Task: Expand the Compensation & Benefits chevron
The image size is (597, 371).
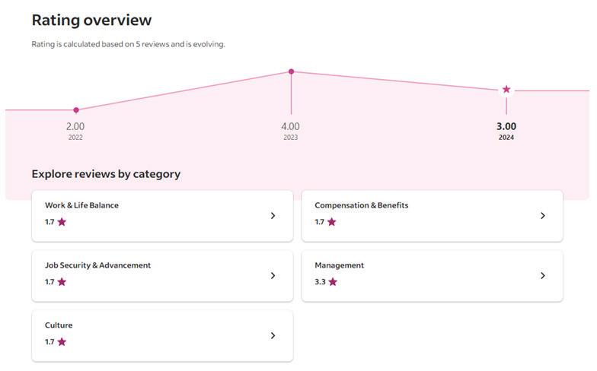Action: (542, 216)
